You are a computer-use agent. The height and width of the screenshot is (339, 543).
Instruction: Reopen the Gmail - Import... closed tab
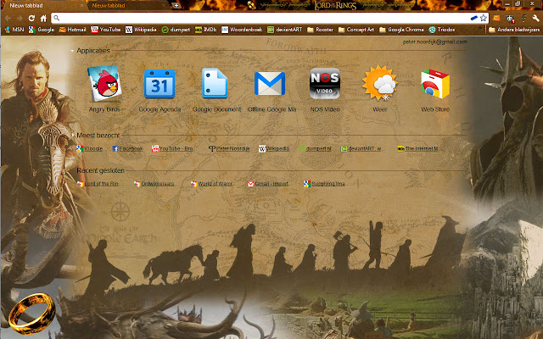[x=268, y=184]
